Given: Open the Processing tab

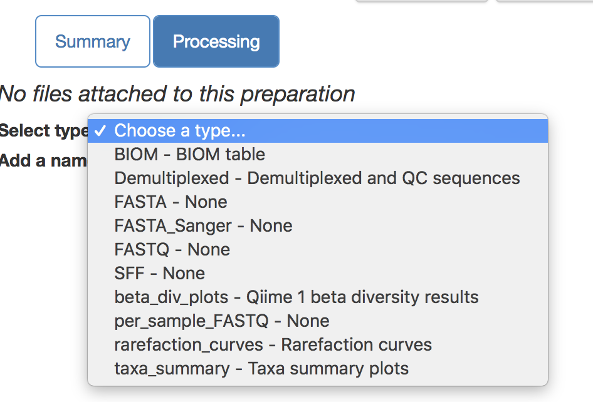Looking at the screenshot, I should point(216,41).
